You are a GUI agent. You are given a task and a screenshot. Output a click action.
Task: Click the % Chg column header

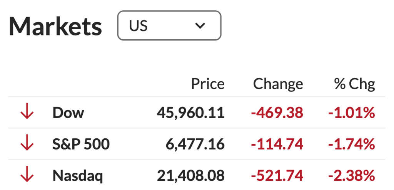click(x=354, y=84)
